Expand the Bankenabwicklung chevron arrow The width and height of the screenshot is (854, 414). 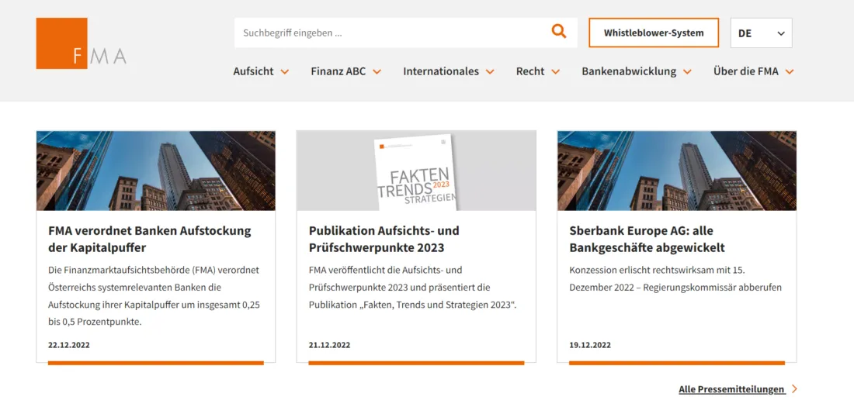coord(687,71)
